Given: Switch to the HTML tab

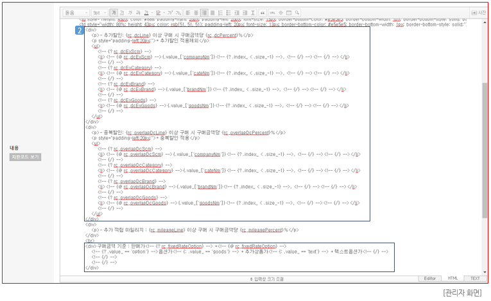Looking at the screenshot, I should click(x=452, y=279).
